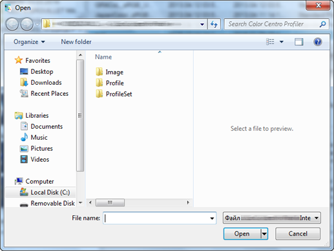
Task: Expand the File name dropdown arrow
Action: (212, 218)
